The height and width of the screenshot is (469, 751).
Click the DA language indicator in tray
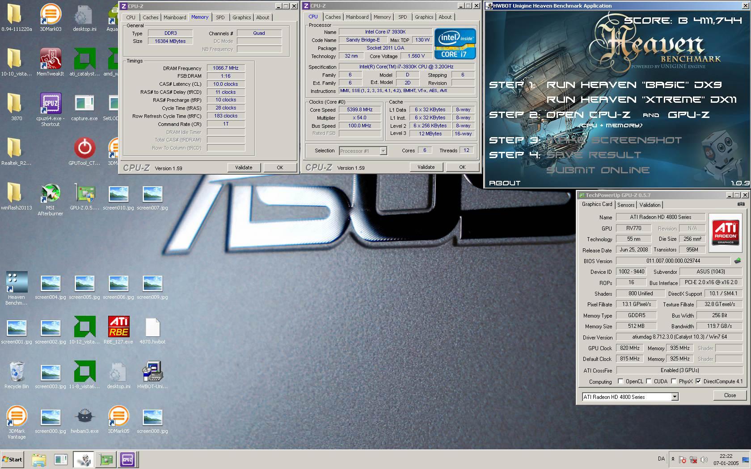[x=661, y=459]
